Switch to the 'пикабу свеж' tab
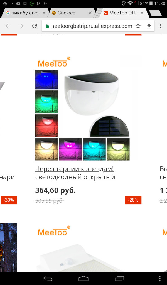This screenshot has width=167, height=285. pos(23,13)
